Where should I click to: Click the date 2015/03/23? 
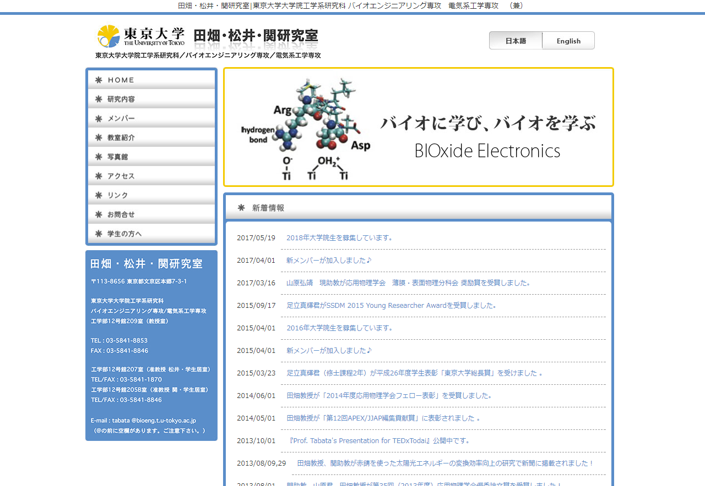(x=256, y=373)
